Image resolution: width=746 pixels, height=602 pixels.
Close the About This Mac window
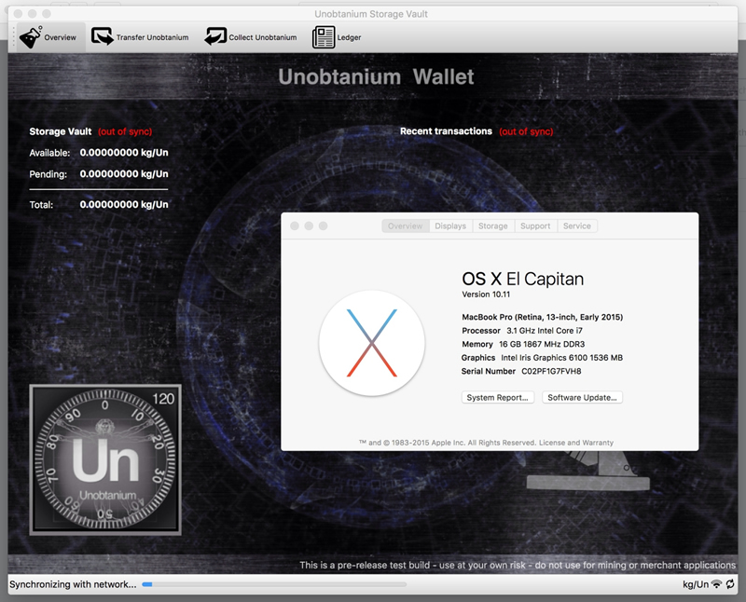pos(294,226)
